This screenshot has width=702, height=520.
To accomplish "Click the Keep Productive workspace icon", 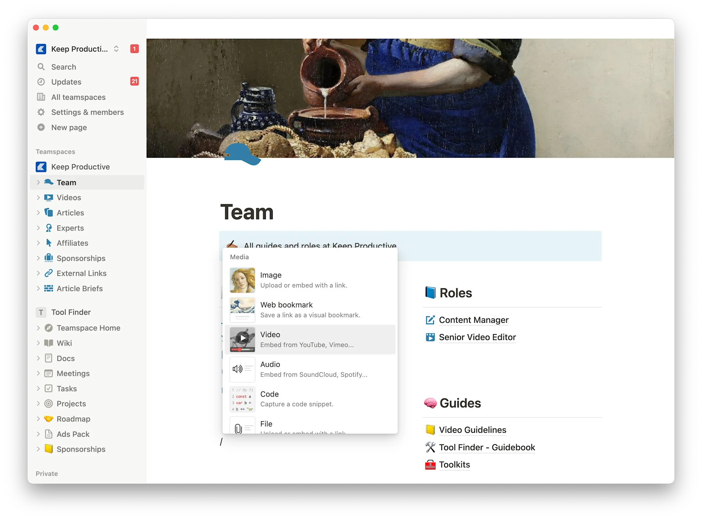I will pyautogui.click(x=41, y=49).
